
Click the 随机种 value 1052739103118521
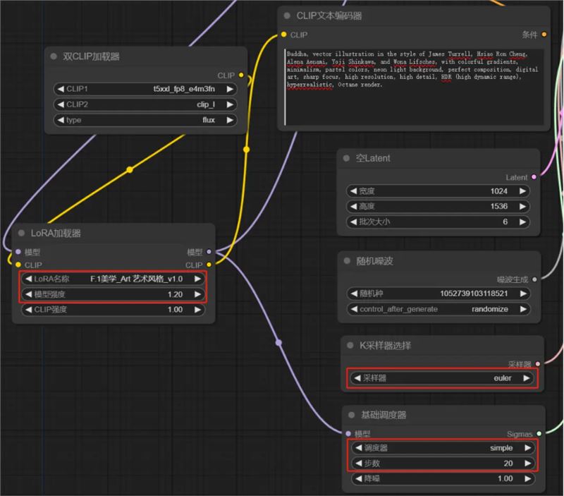(474, 294)
